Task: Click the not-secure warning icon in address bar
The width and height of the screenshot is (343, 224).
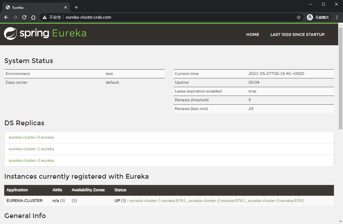Action: tap(44, 17)
